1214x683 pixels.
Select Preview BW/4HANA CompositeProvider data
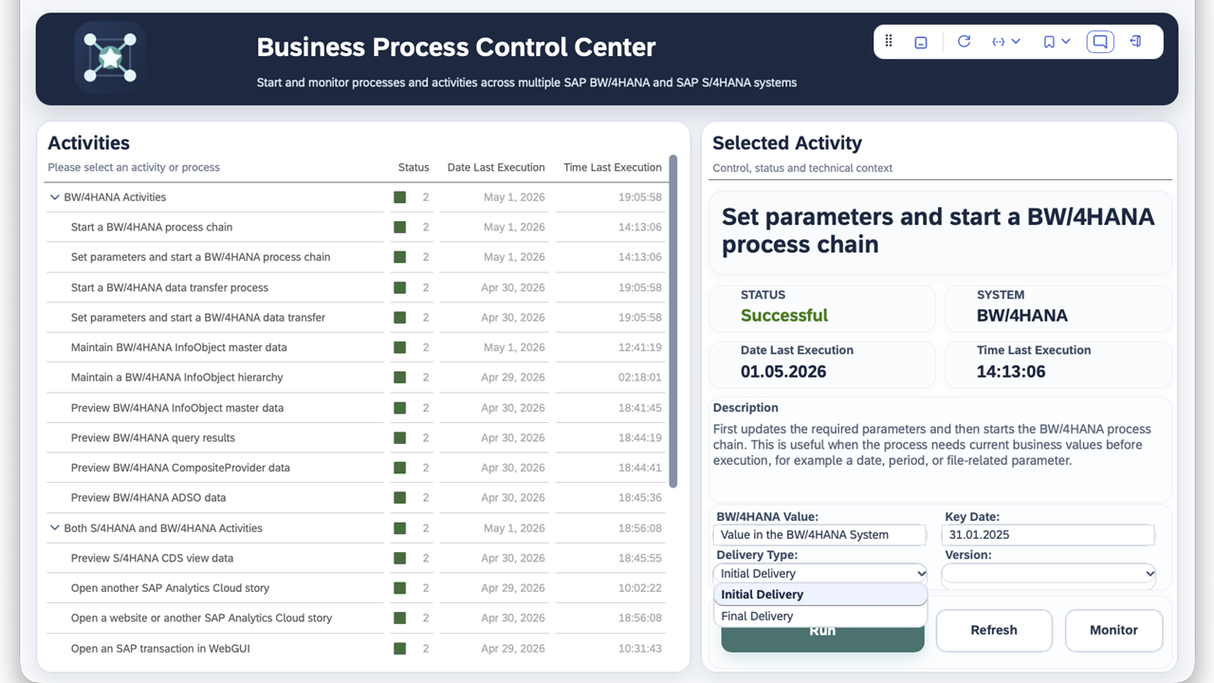point(180,468)
